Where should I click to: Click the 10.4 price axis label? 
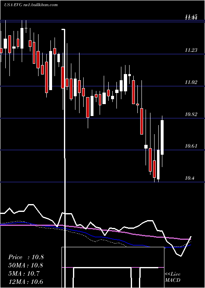click(189, 178)
